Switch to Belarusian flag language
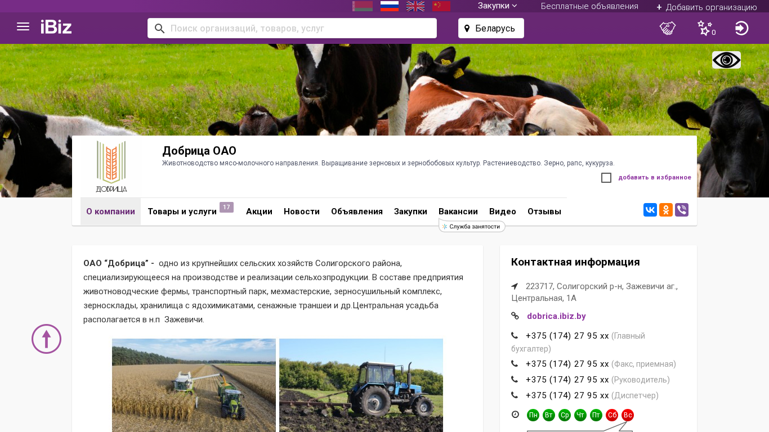The width and height of the screenshot is (769, 432). [363, 6]
